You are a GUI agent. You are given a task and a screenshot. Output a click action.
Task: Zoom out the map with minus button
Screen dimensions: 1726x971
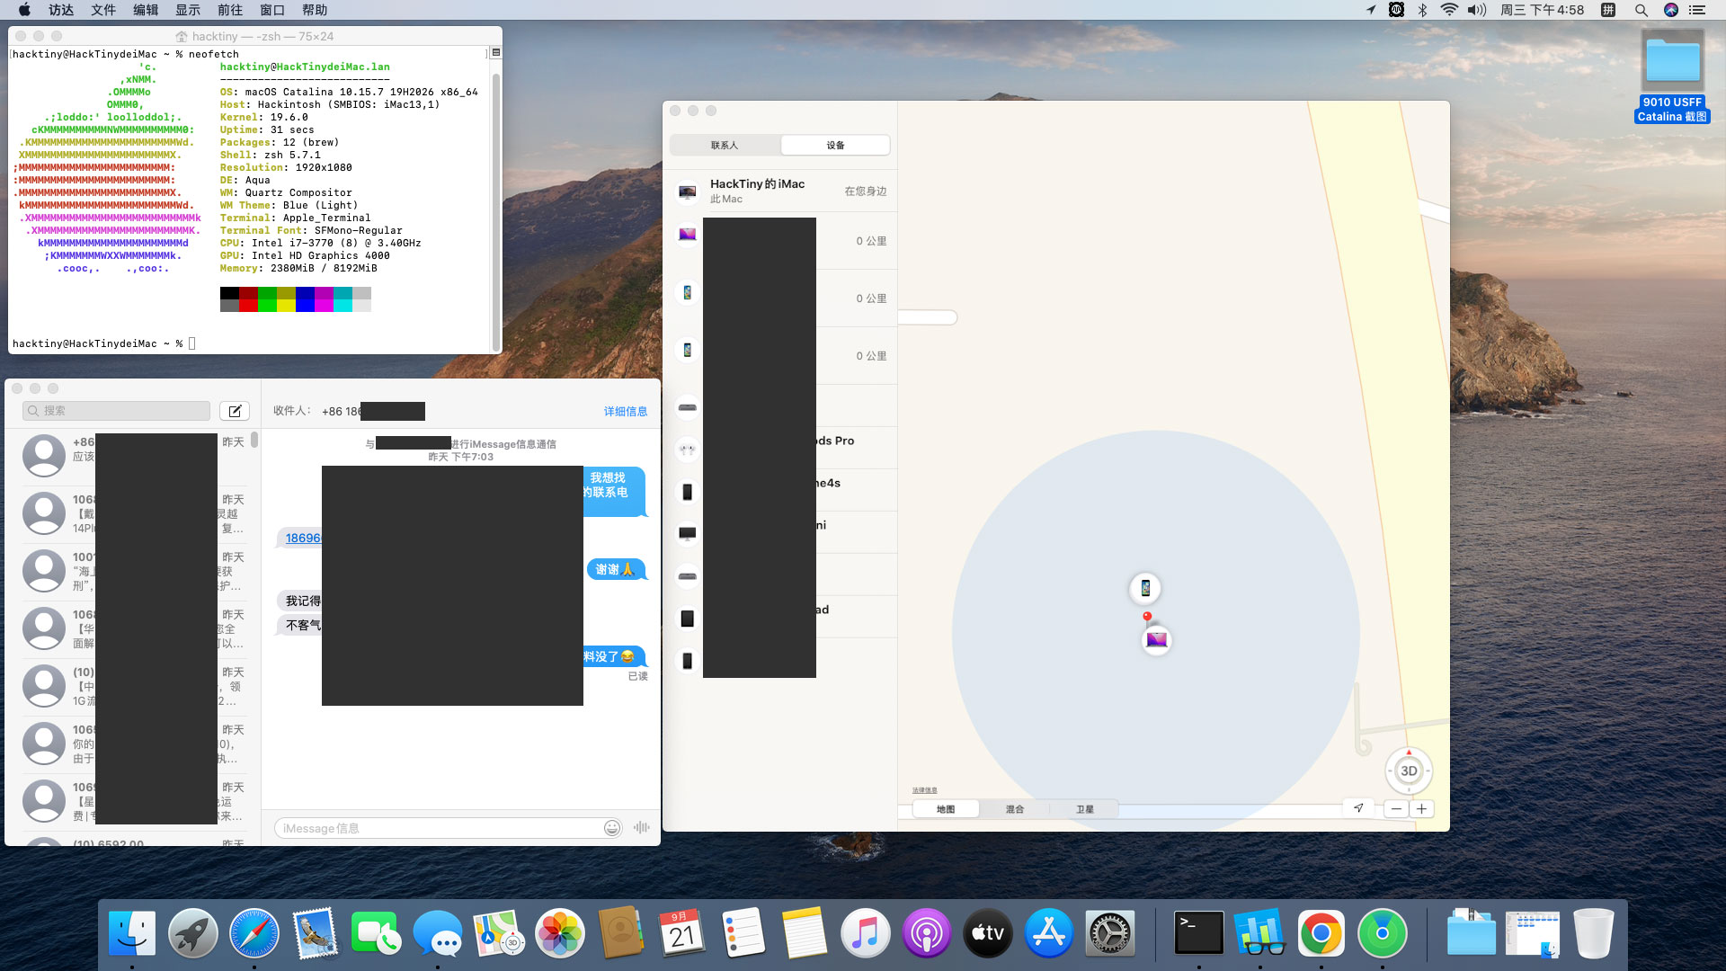click(x=1396, y=808)
